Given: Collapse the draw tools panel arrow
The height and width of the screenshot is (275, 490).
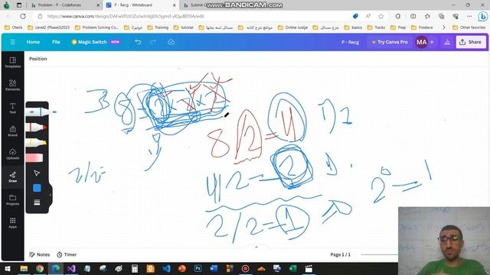Looking at the screenshot, I should 51,195.
